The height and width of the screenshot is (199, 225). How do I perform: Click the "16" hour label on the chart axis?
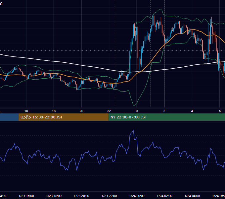pyautogui.click(x=26, y=111)
